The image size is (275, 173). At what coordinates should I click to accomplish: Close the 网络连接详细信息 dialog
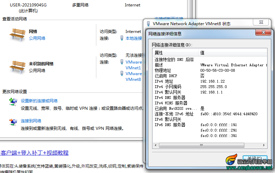click(263, 32)
